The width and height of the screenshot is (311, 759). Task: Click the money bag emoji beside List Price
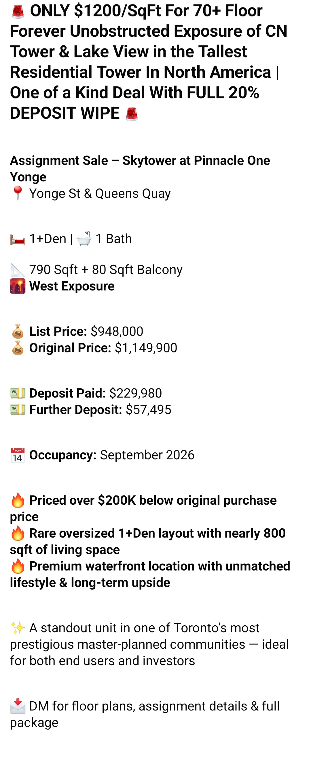pos(18,331)
